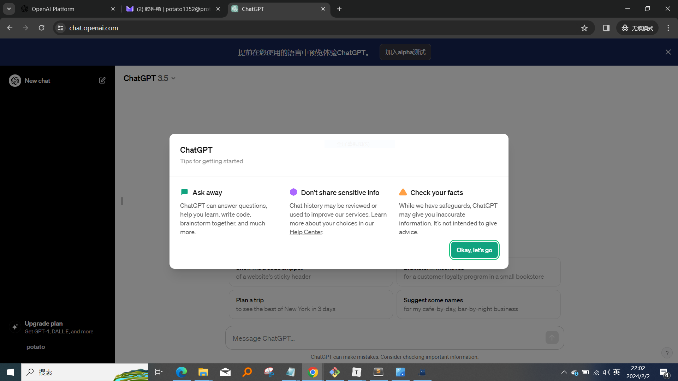The height and width of the screenshot is (381, 678).
Task: Open the volume control in tray
Action: point(606,372)
